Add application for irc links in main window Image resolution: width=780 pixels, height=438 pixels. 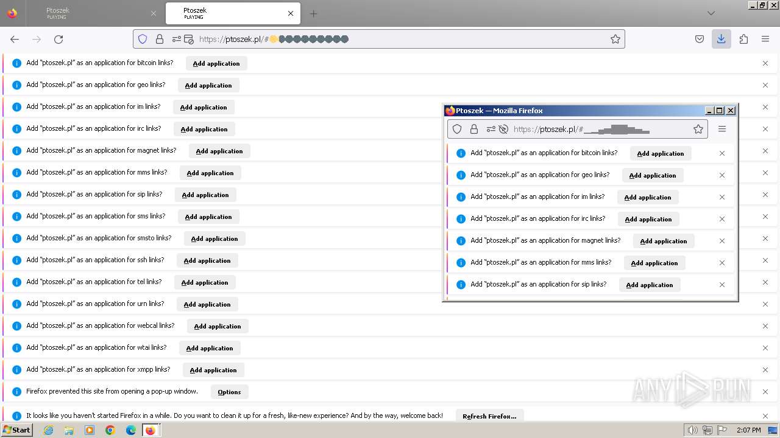(204, 129)
